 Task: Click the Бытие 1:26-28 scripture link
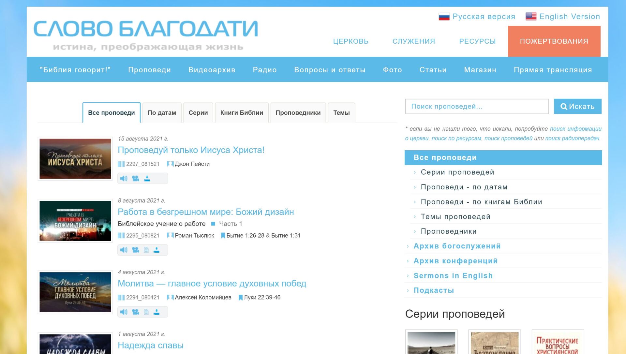[245, 236]
